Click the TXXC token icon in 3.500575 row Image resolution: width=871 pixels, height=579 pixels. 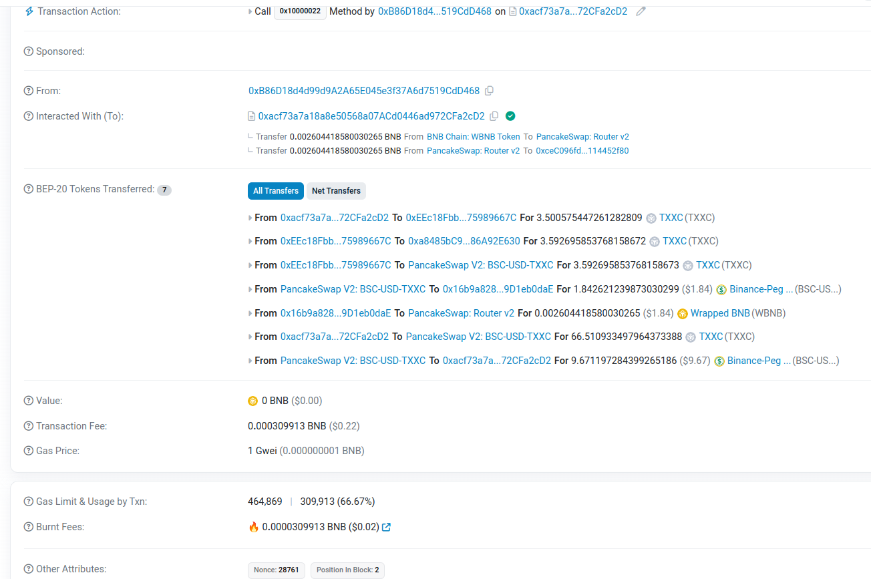click(x=651, y=218)
